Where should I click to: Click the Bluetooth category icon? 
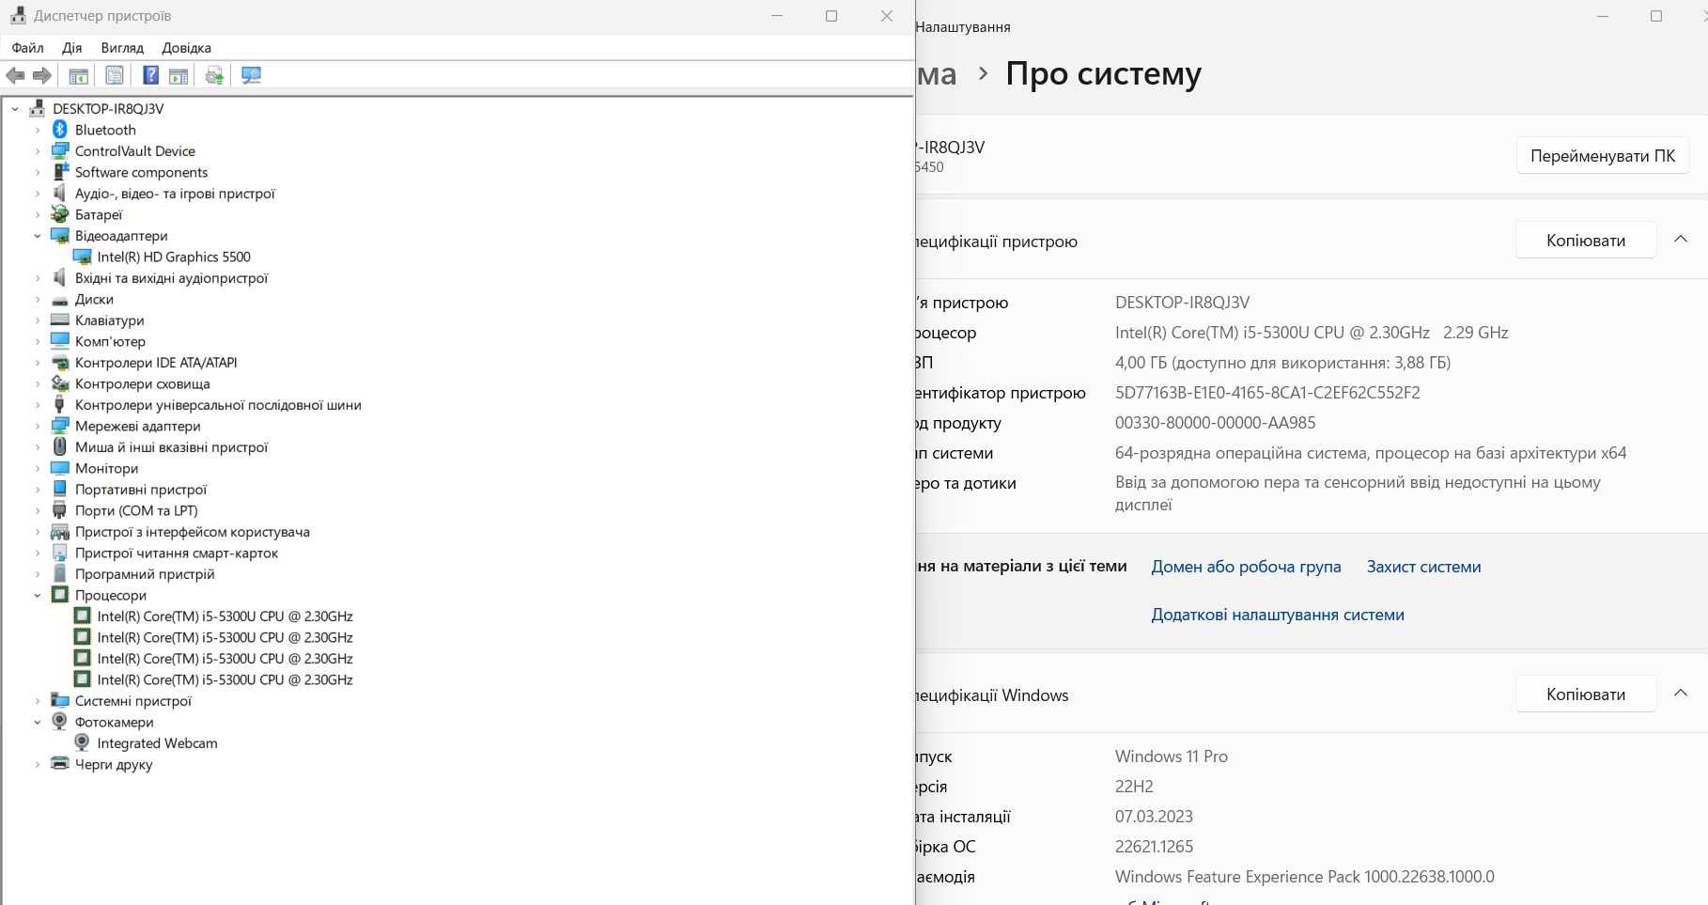60,130
